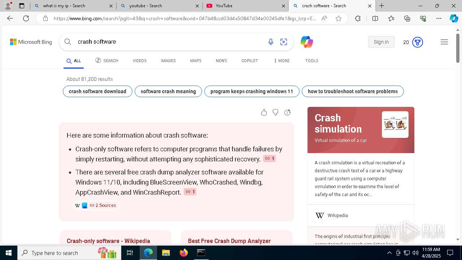The height and width of the screenshot is (260, 462).
Task: Open the browser profile icon
Action: pyautogui.click(x=8, y=6)
